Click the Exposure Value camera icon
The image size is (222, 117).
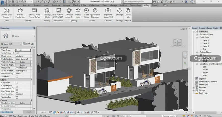pos(108,11)
